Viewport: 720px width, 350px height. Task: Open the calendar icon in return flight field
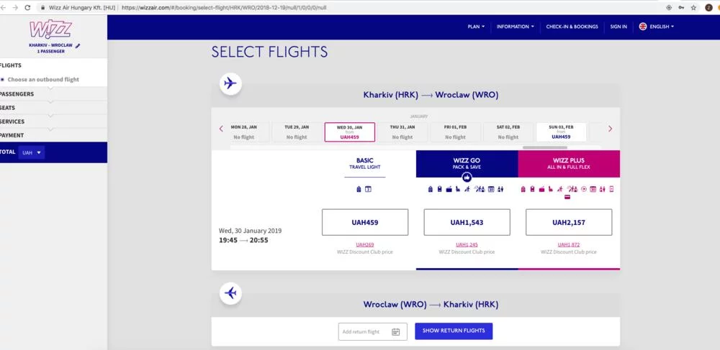click(395, 331)
